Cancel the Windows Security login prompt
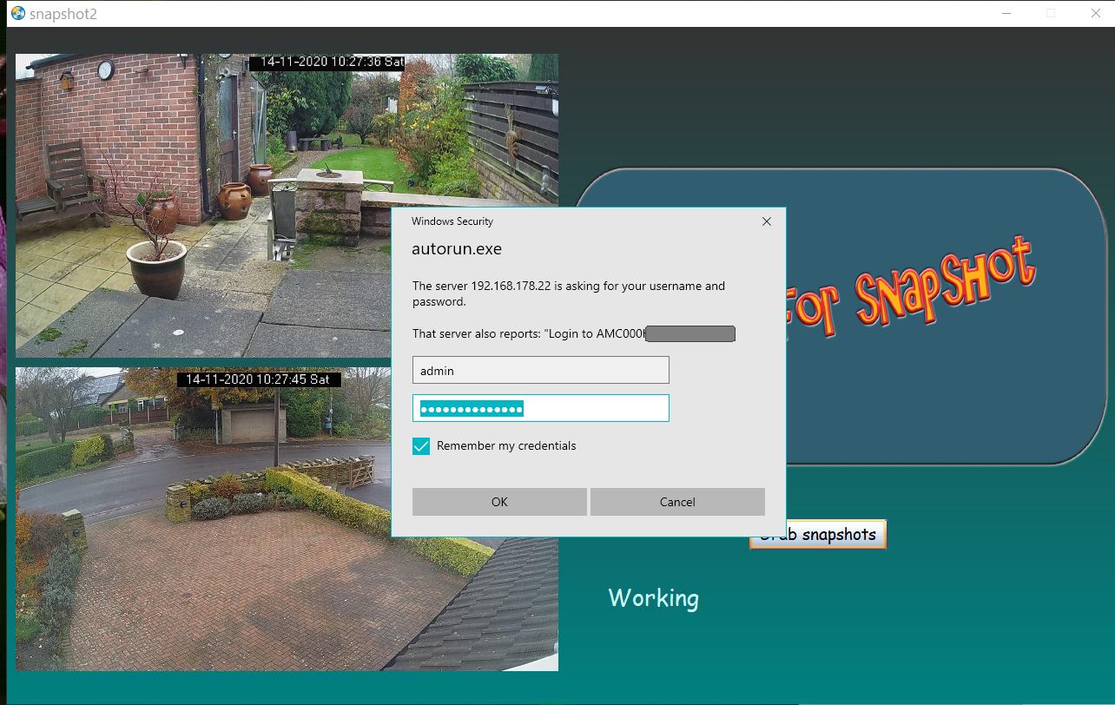 tap(677, 502)
